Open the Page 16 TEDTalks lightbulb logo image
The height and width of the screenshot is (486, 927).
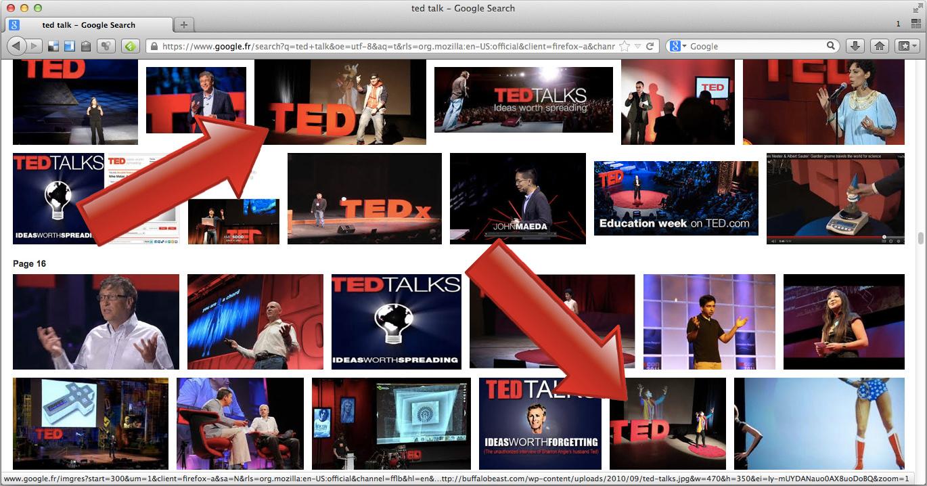(x=397, y=322)
